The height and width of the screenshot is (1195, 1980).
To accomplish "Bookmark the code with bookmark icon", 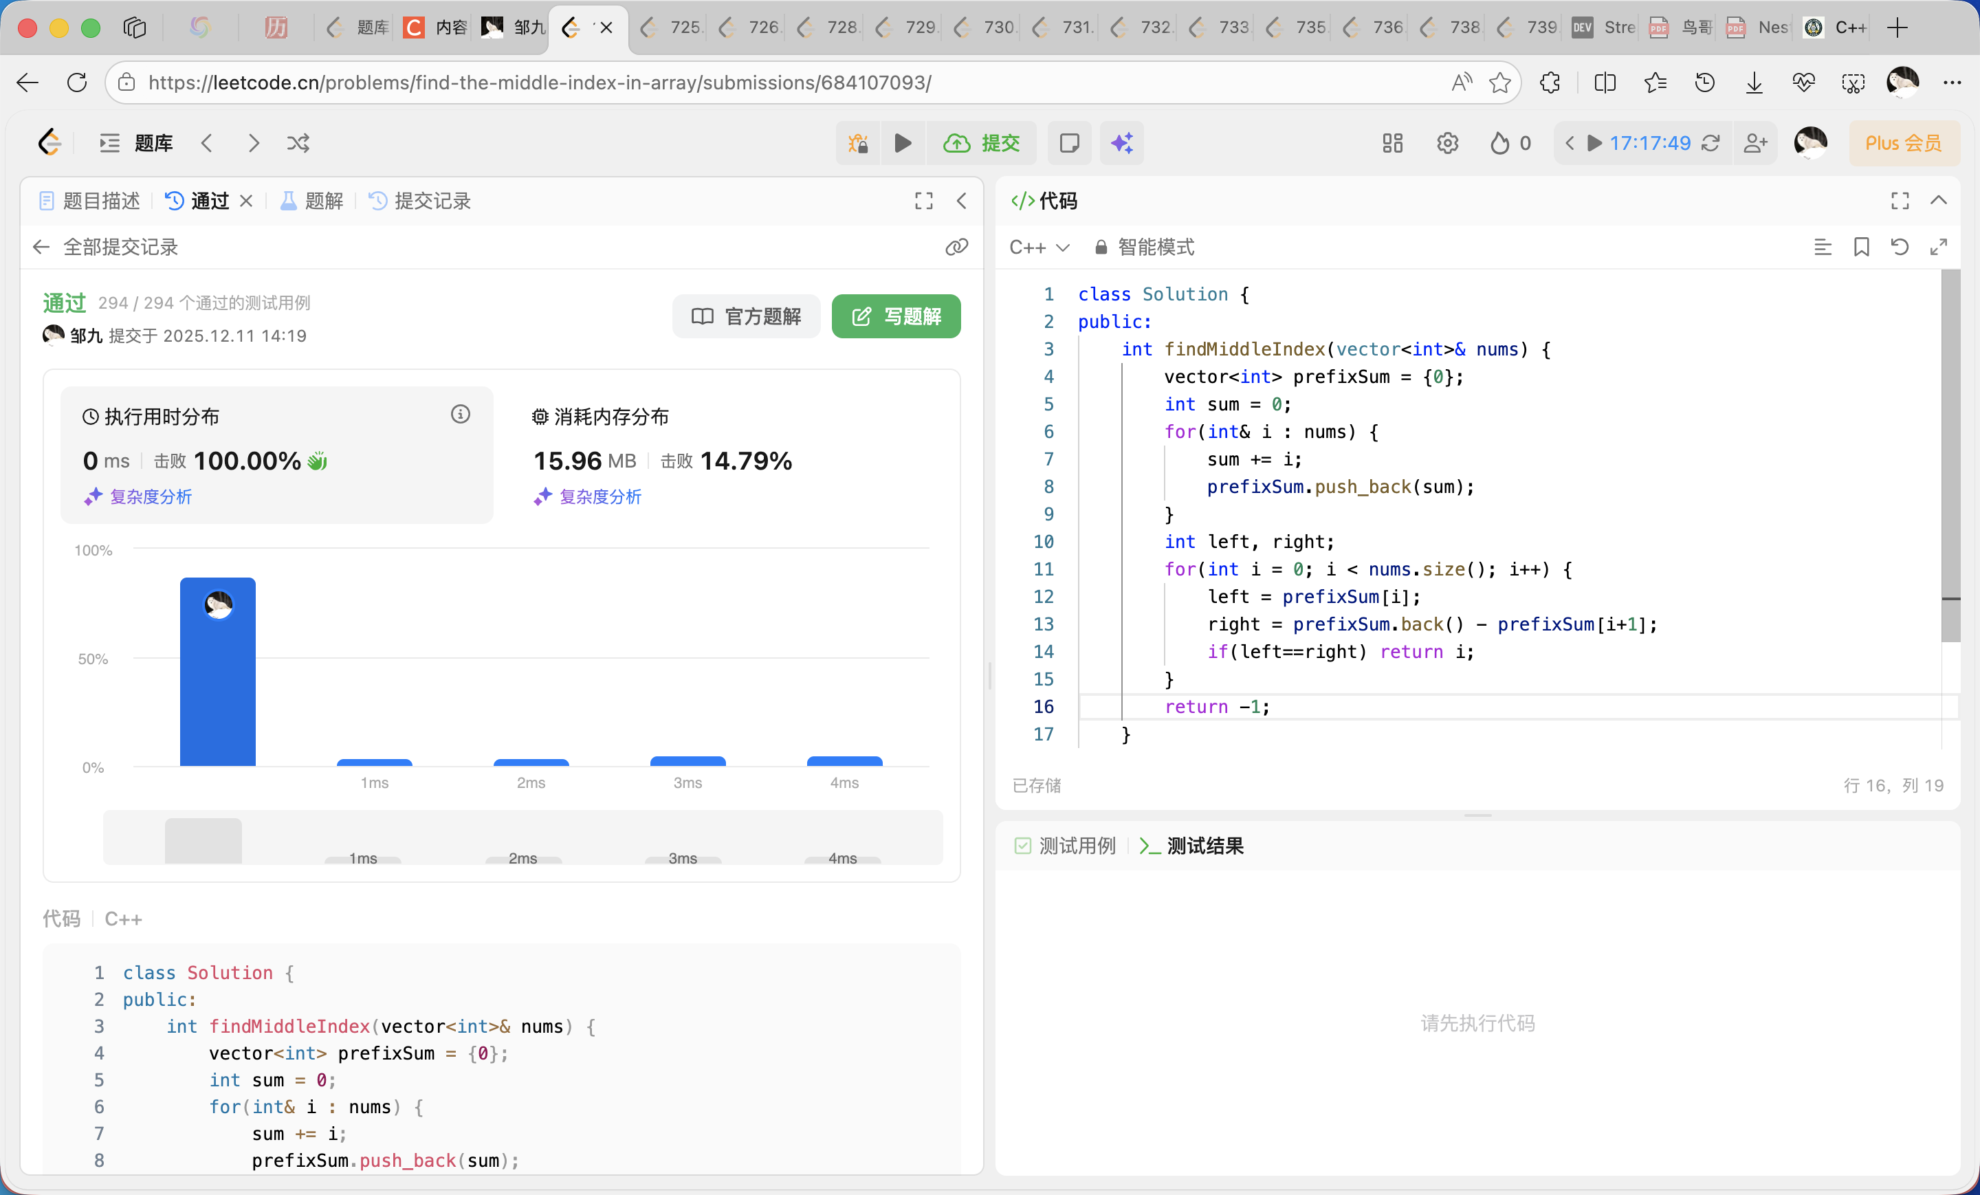I will point(1861,247).
